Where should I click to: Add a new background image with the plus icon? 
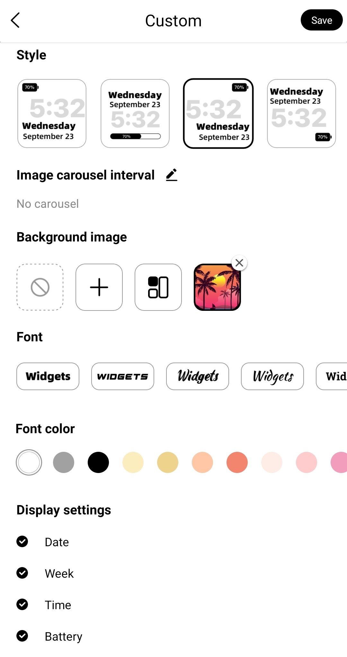[99, 287]
